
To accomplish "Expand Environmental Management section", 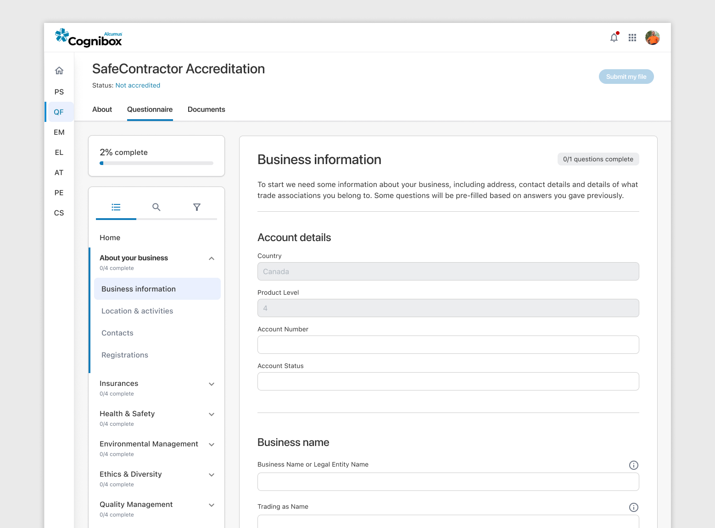I will [212, 445].
